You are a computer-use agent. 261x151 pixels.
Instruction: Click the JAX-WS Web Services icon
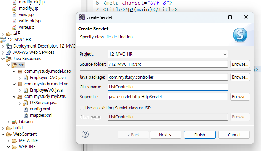pyautogui.click(x=9, y=52)
